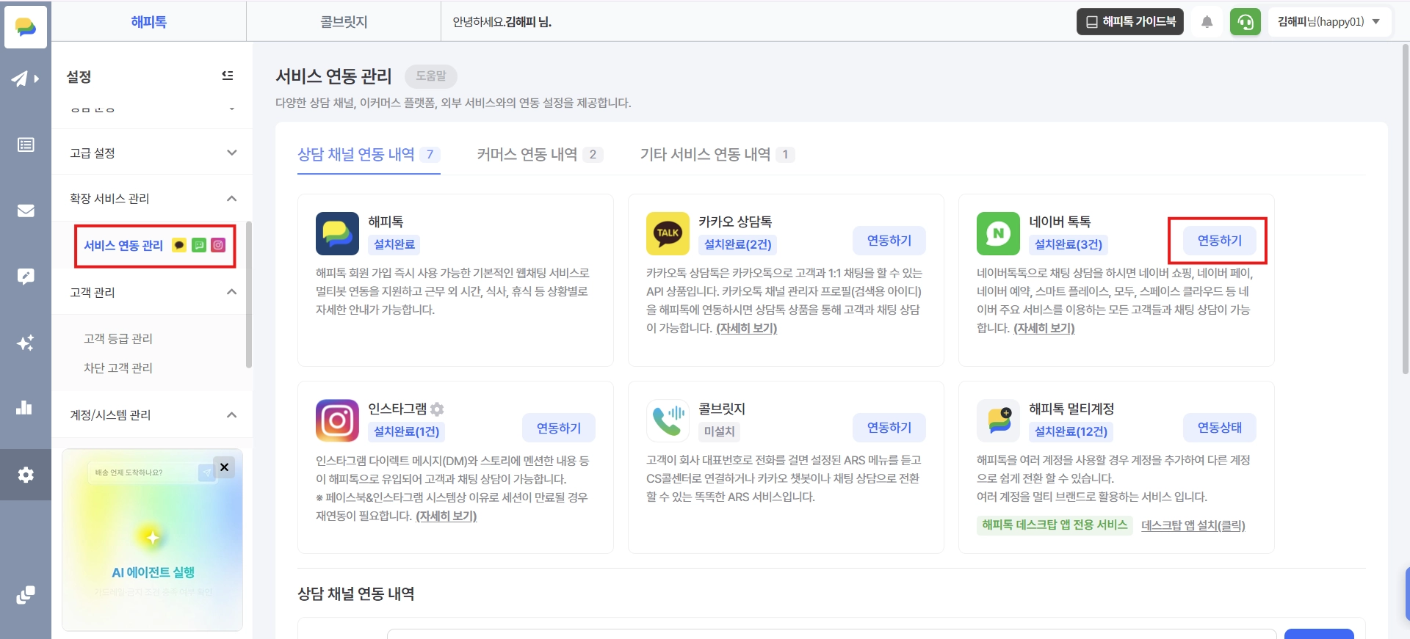Click the 해피톡 card app icon
The width and height of the screenshot is (1410, 639).
click(337, 233)
